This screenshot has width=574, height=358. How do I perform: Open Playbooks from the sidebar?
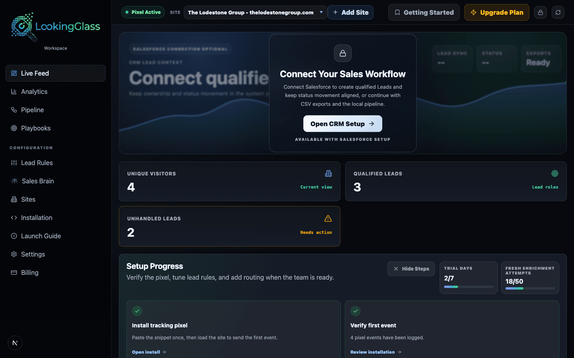pos(56,128)
